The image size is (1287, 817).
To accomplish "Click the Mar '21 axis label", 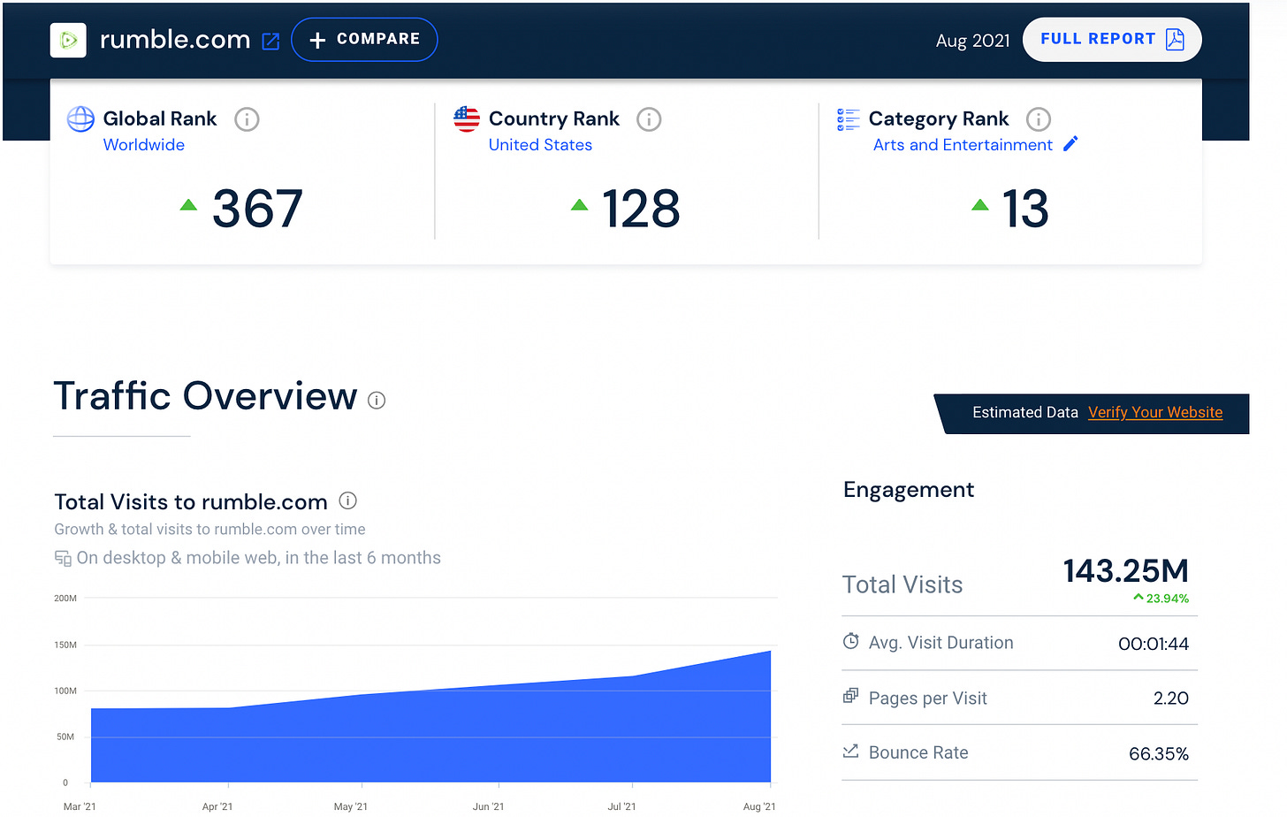I will click(x=80, y=806).
